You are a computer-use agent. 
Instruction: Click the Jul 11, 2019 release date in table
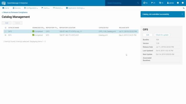coord(128,31)
